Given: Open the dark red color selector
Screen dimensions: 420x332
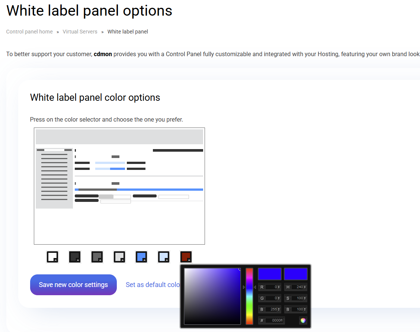Looking at the screenshot, I should 186,257.
